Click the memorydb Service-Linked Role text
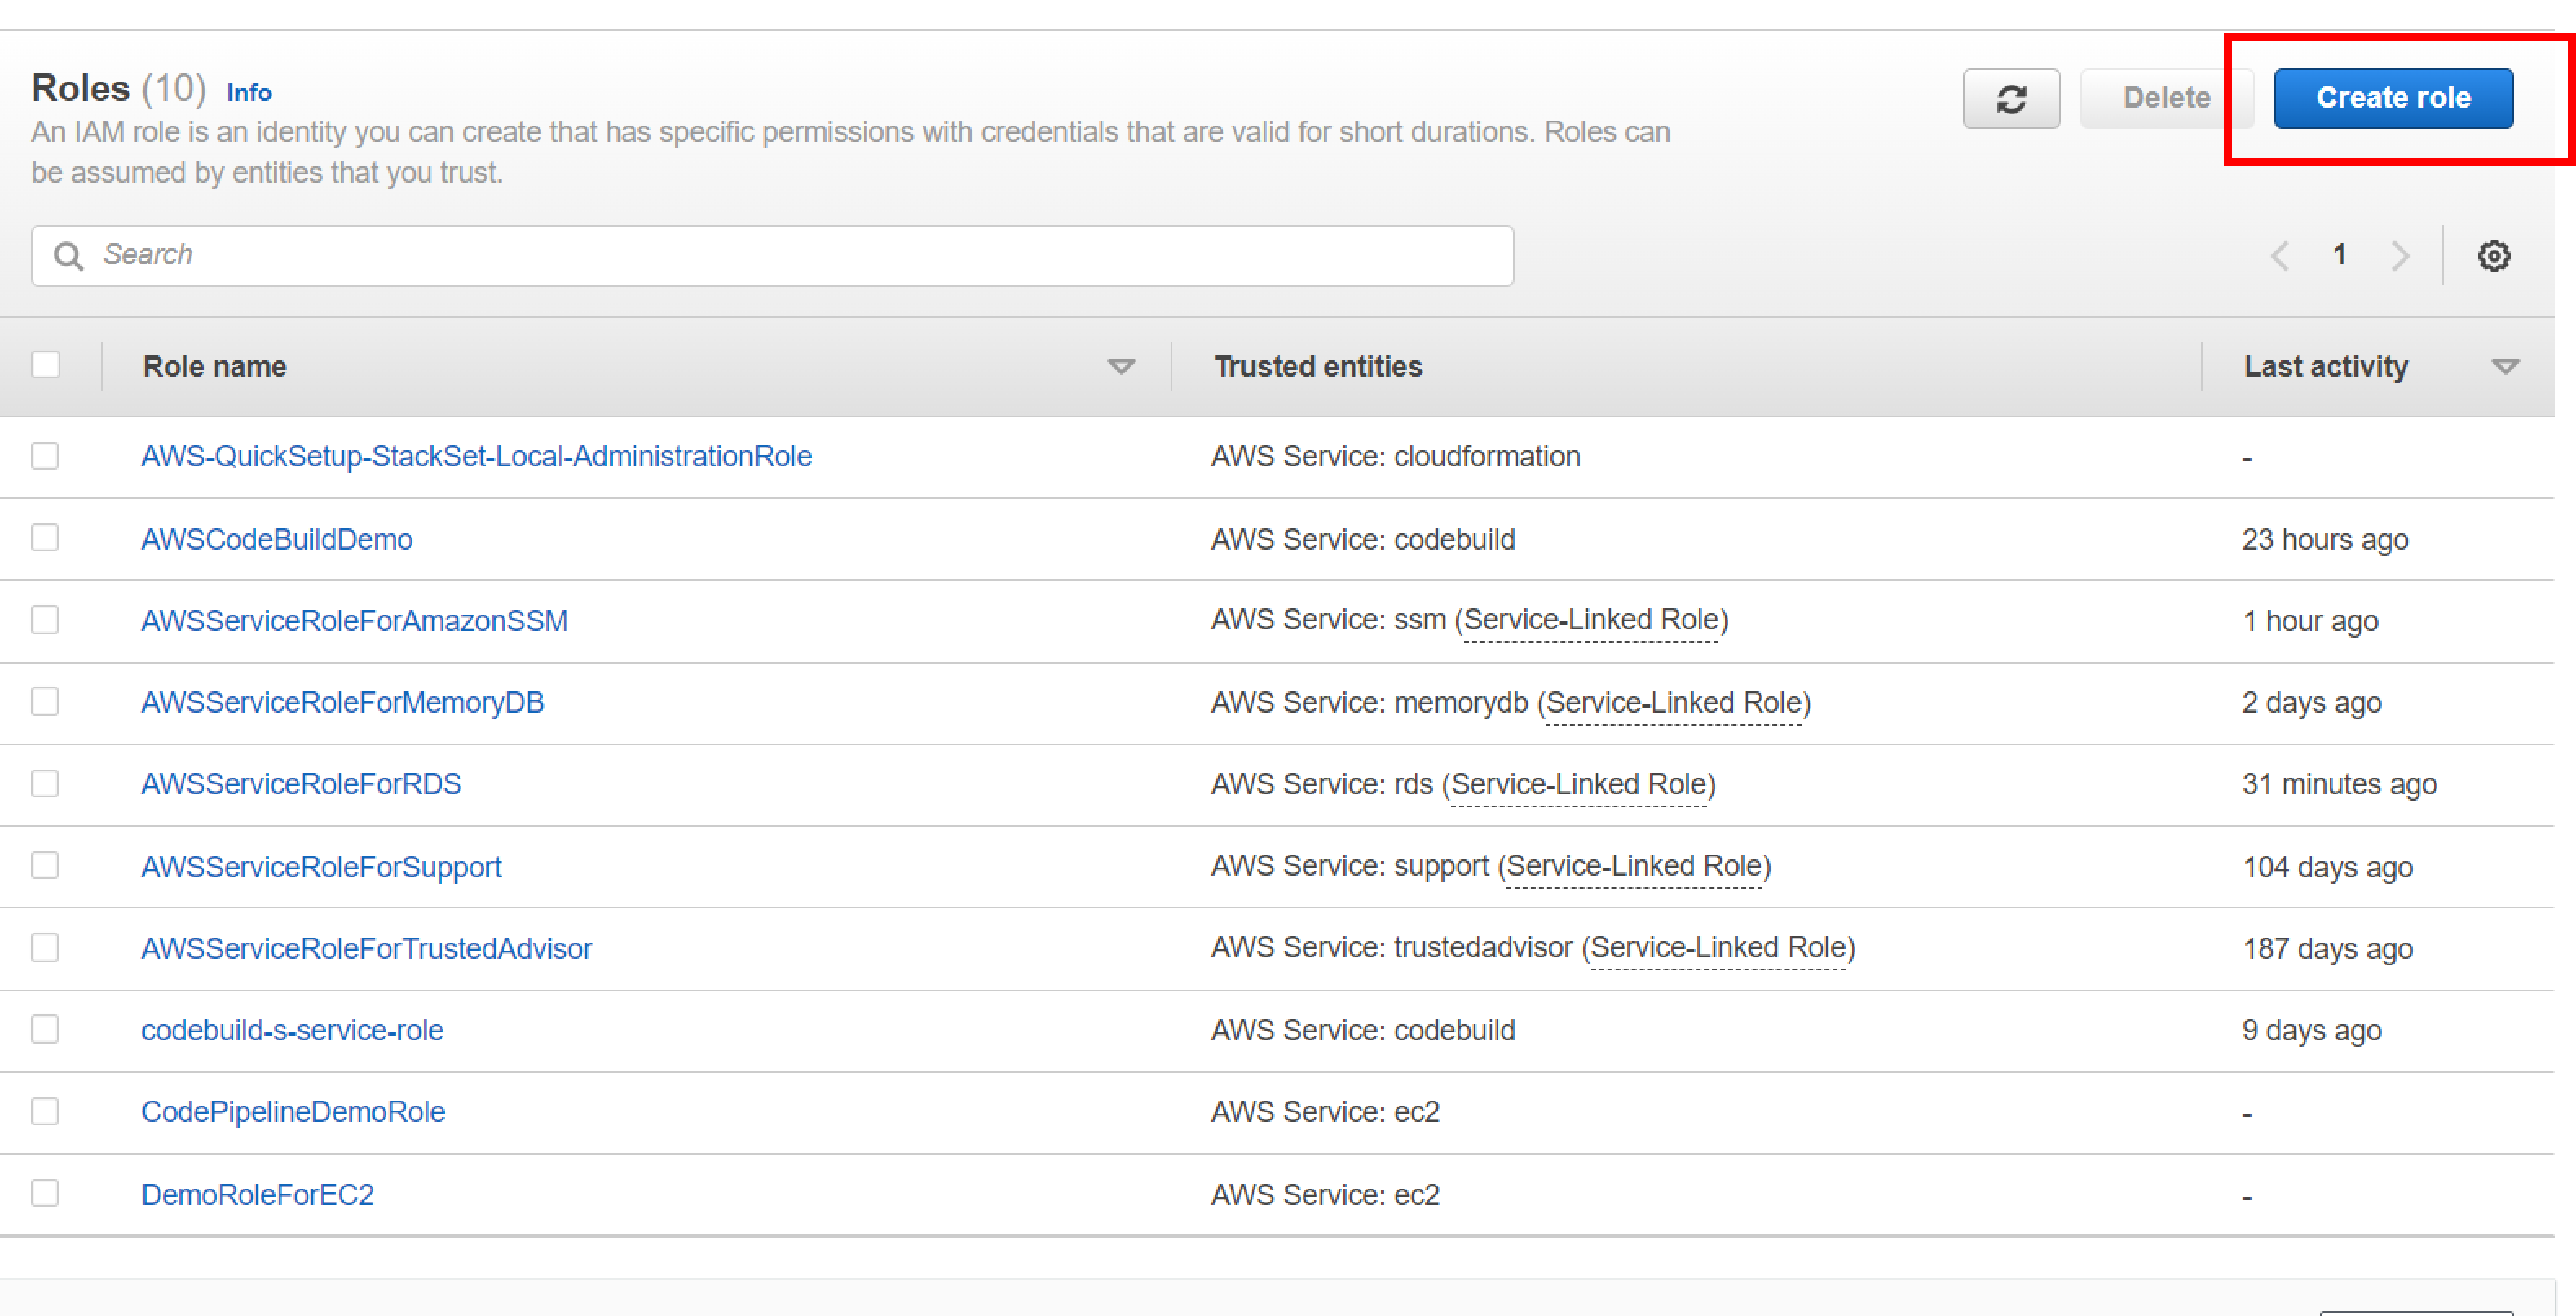The image size is (2576, 1316). point(1673,703)
